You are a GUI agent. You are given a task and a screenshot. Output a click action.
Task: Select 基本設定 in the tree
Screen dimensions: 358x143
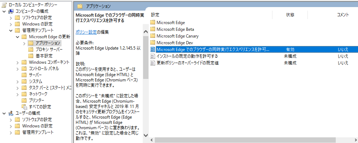[44, 56]
